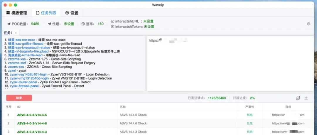Switch to the 任务列表 tab

click(46, 13)
